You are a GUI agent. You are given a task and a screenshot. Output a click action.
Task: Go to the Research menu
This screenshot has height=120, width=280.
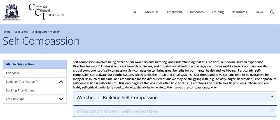(197, 12)
